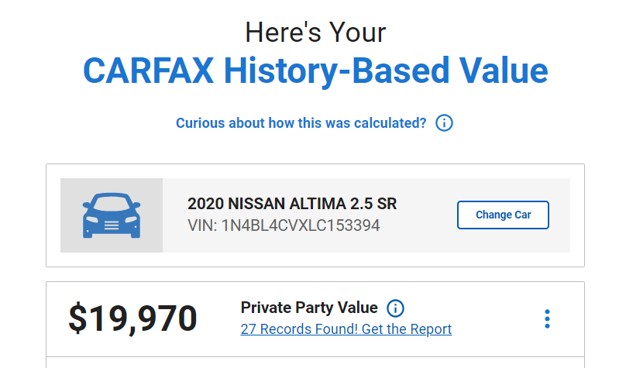
Task: Click the word 'CARFAX' in the blue heading
Action: pyautogui.click(x=148, y=71)
